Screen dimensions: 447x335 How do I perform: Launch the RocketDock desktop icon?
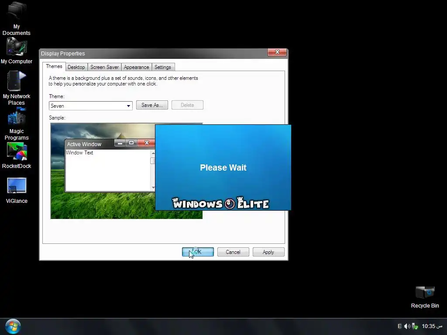pos(17,155)
